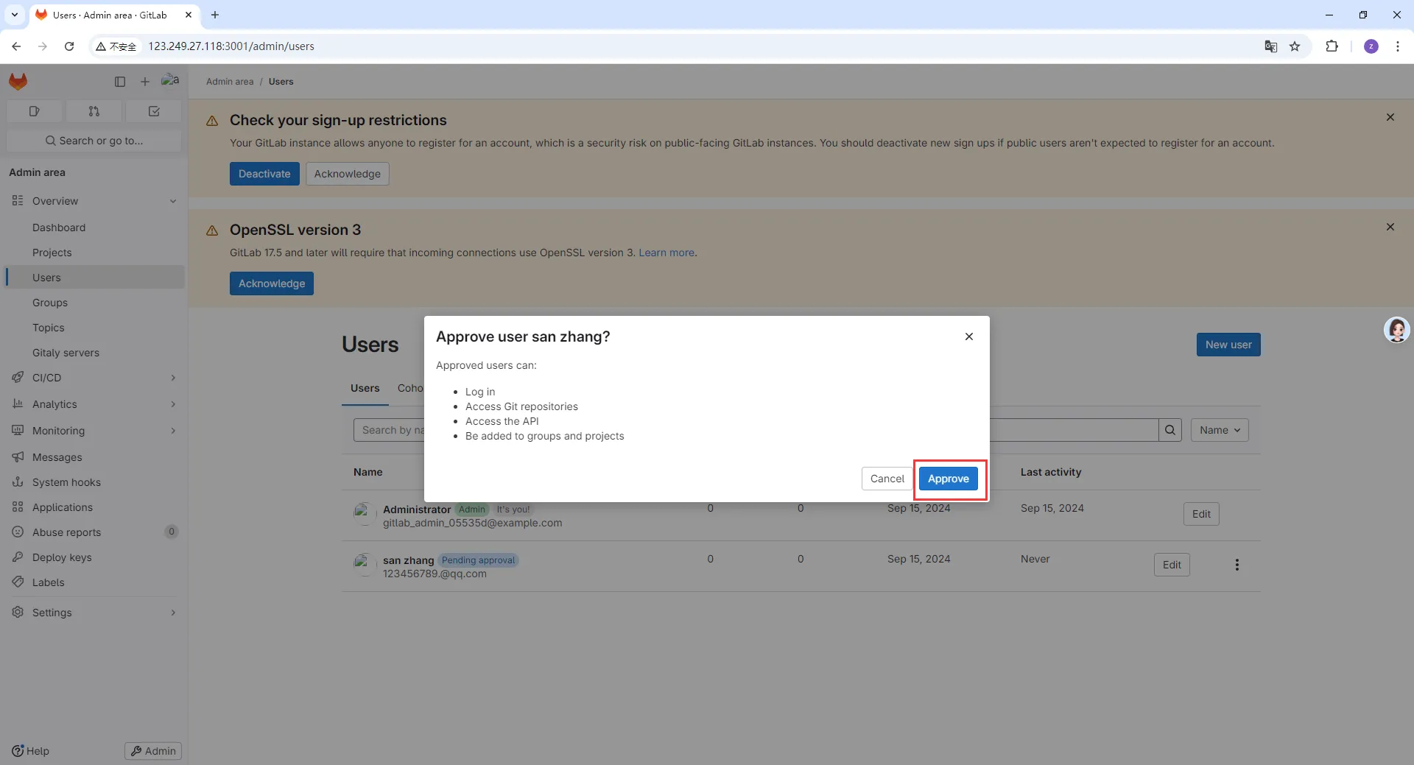Open merge requests icon in sidebar
1414x765 pixels.
point(94,111)
